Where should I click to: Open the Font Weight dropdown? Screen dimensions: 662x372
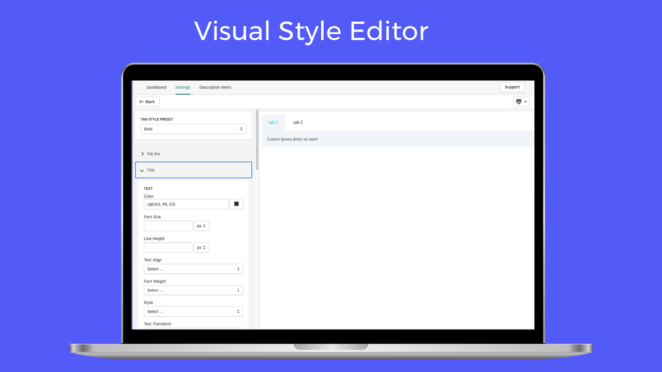(193, 290)
